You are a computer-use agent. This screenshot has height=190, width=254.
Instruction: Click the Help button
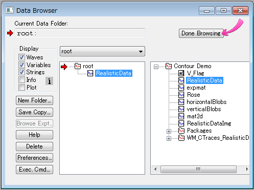pos(34,135)
